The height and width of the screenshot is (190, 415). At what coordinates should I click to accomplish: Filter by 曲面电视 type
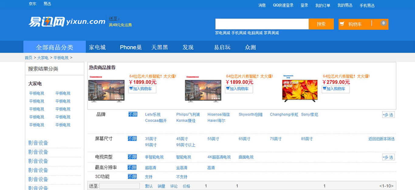246,157
